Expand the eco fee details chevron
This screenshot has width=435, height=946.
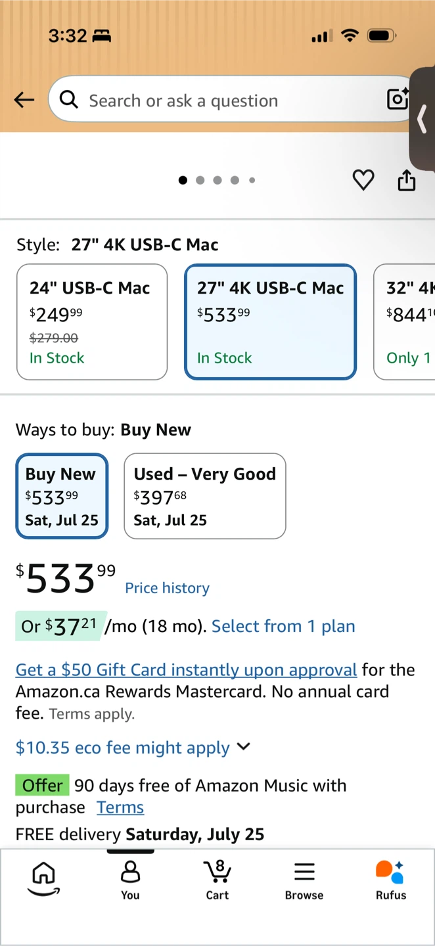[x=243, y=747]
